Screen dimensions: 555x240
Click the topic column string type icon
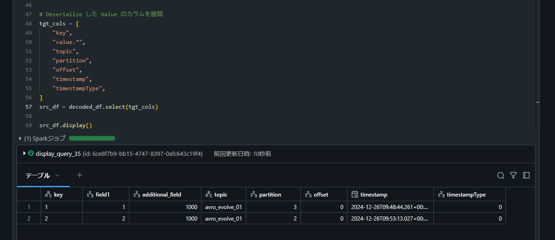click(x=209, y=195)
